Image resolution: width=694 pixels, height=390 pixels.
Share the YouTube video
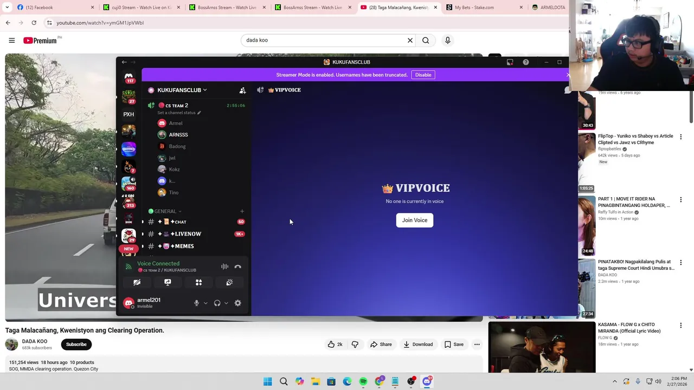[x=381, y=344]
